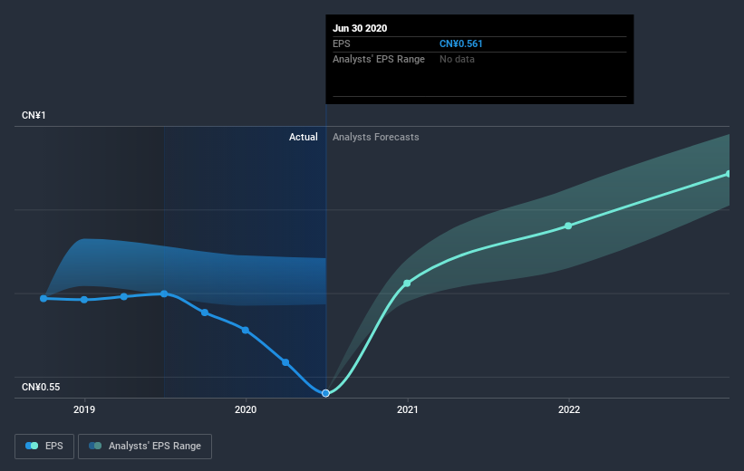Select the mid-2019 peak EPS data point

coord(164,293)
